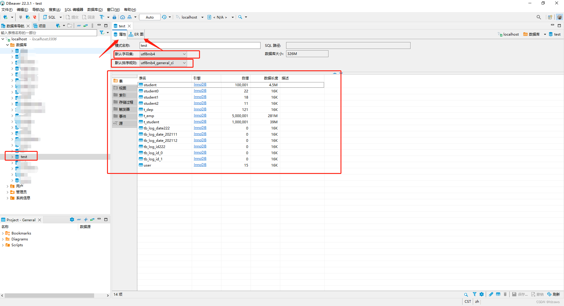Click the 刷新 refresh button
564x306 pixels.
[553, 294]
